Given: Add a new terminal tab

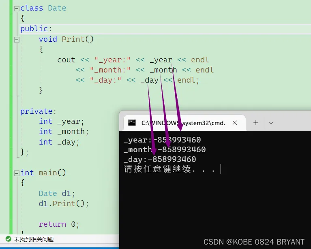Looking at the screenshot, I should (x=256, y=123).
